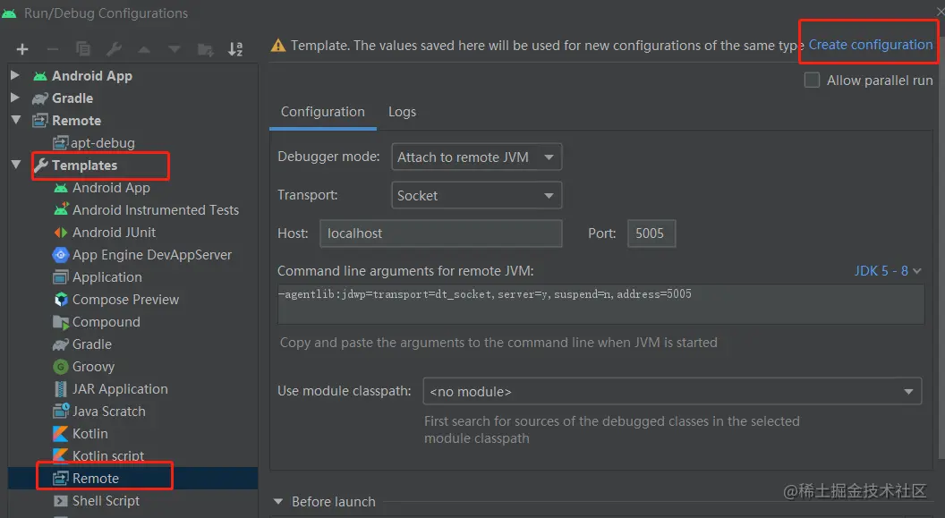Click the Add New Configuration plus icon
945x518 pixels.
(x=22, y=49)
